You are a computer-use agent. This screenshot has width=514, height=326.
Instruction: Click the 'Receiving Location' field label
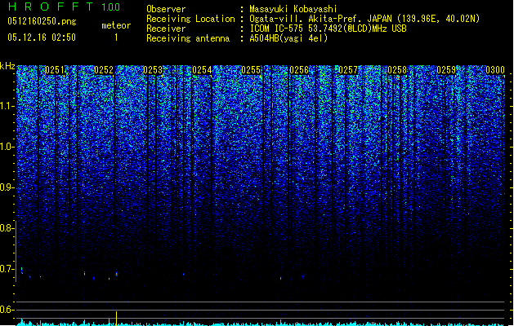190,19
